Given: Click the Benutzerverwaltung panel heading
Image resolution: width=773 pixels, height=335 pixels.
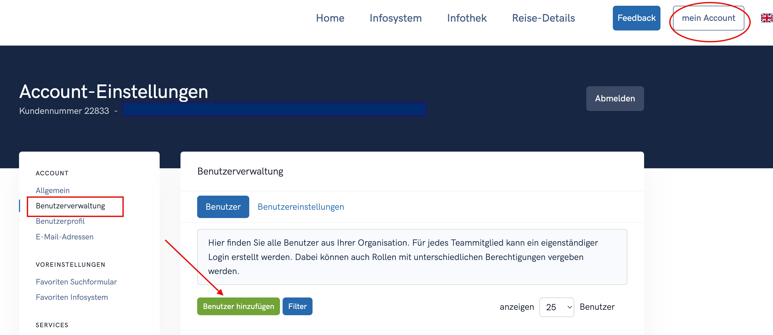Looking at the screenshot, I should pos(240,171).
